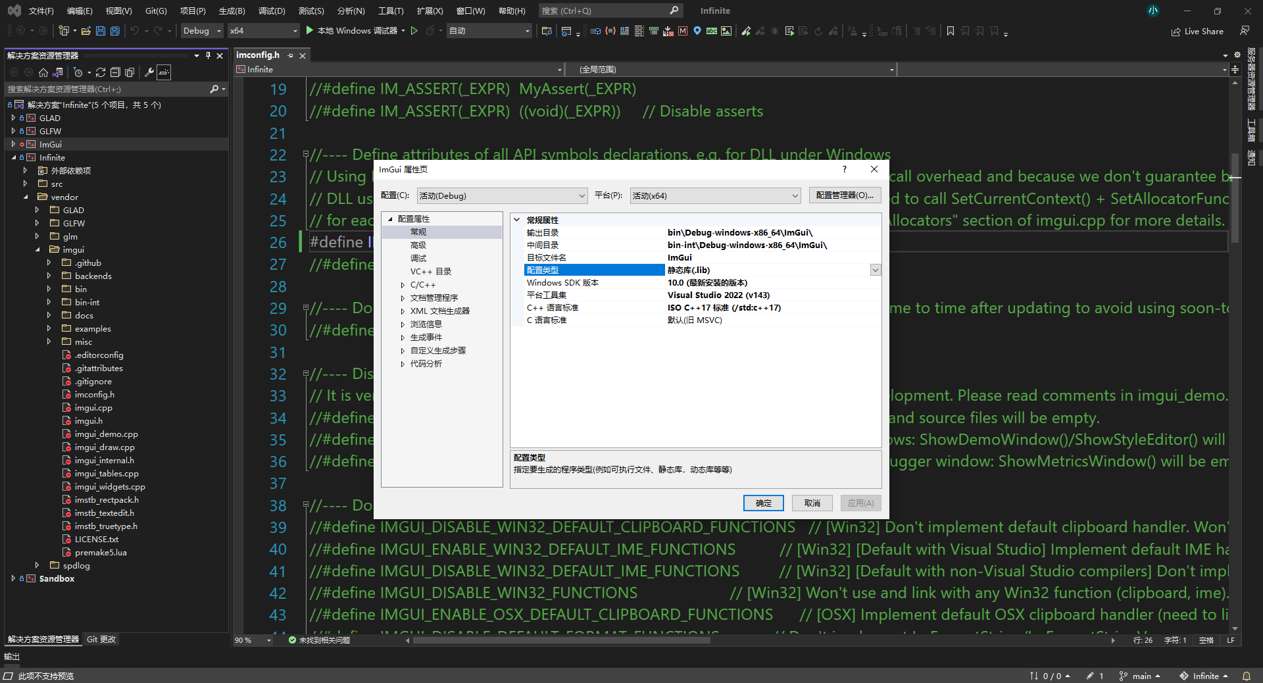Click 确定 button in ImGui properties
This screenshot has height=683, width=1263.
click(763, 503)
